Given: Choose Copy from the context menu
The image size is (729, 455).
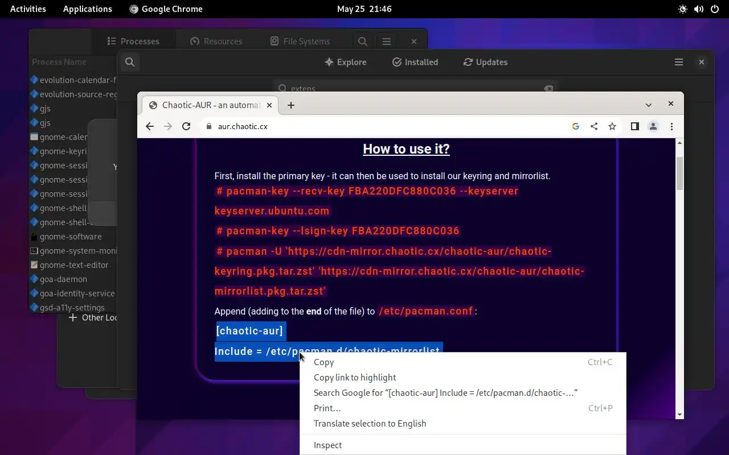Looking at the screenshot, I should click(x=462, y=362).
